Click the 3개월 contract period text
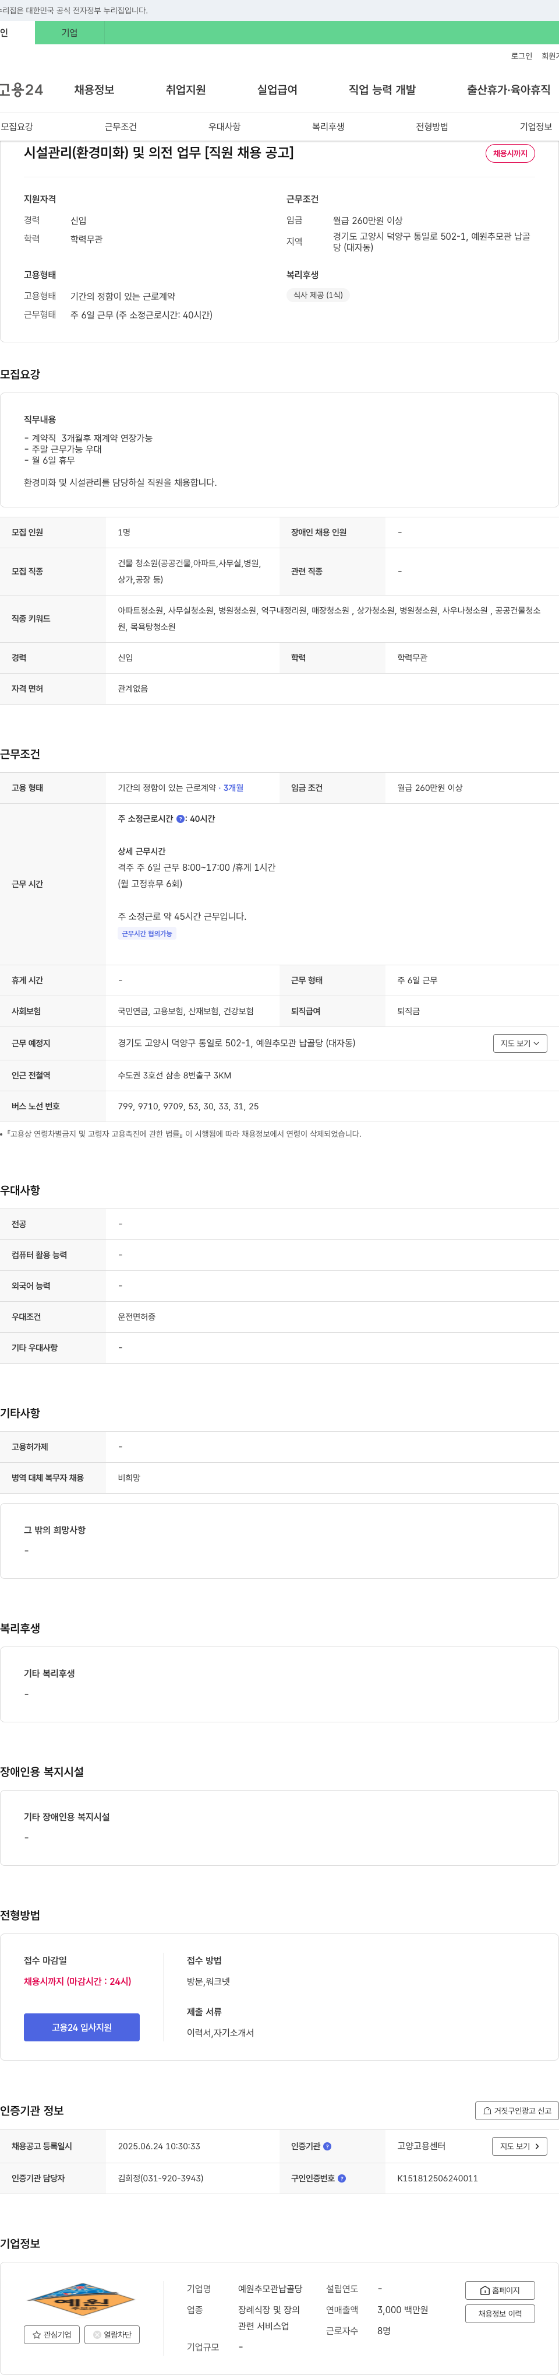 (234, 787)
